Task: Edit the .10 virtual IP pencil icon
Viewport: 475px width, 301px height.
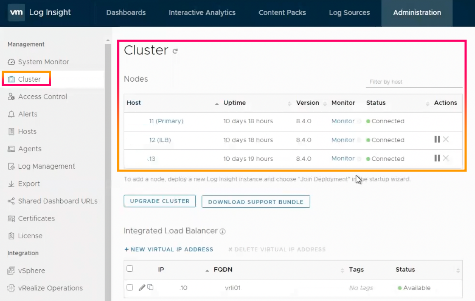Action: click(x=142, y=287)
